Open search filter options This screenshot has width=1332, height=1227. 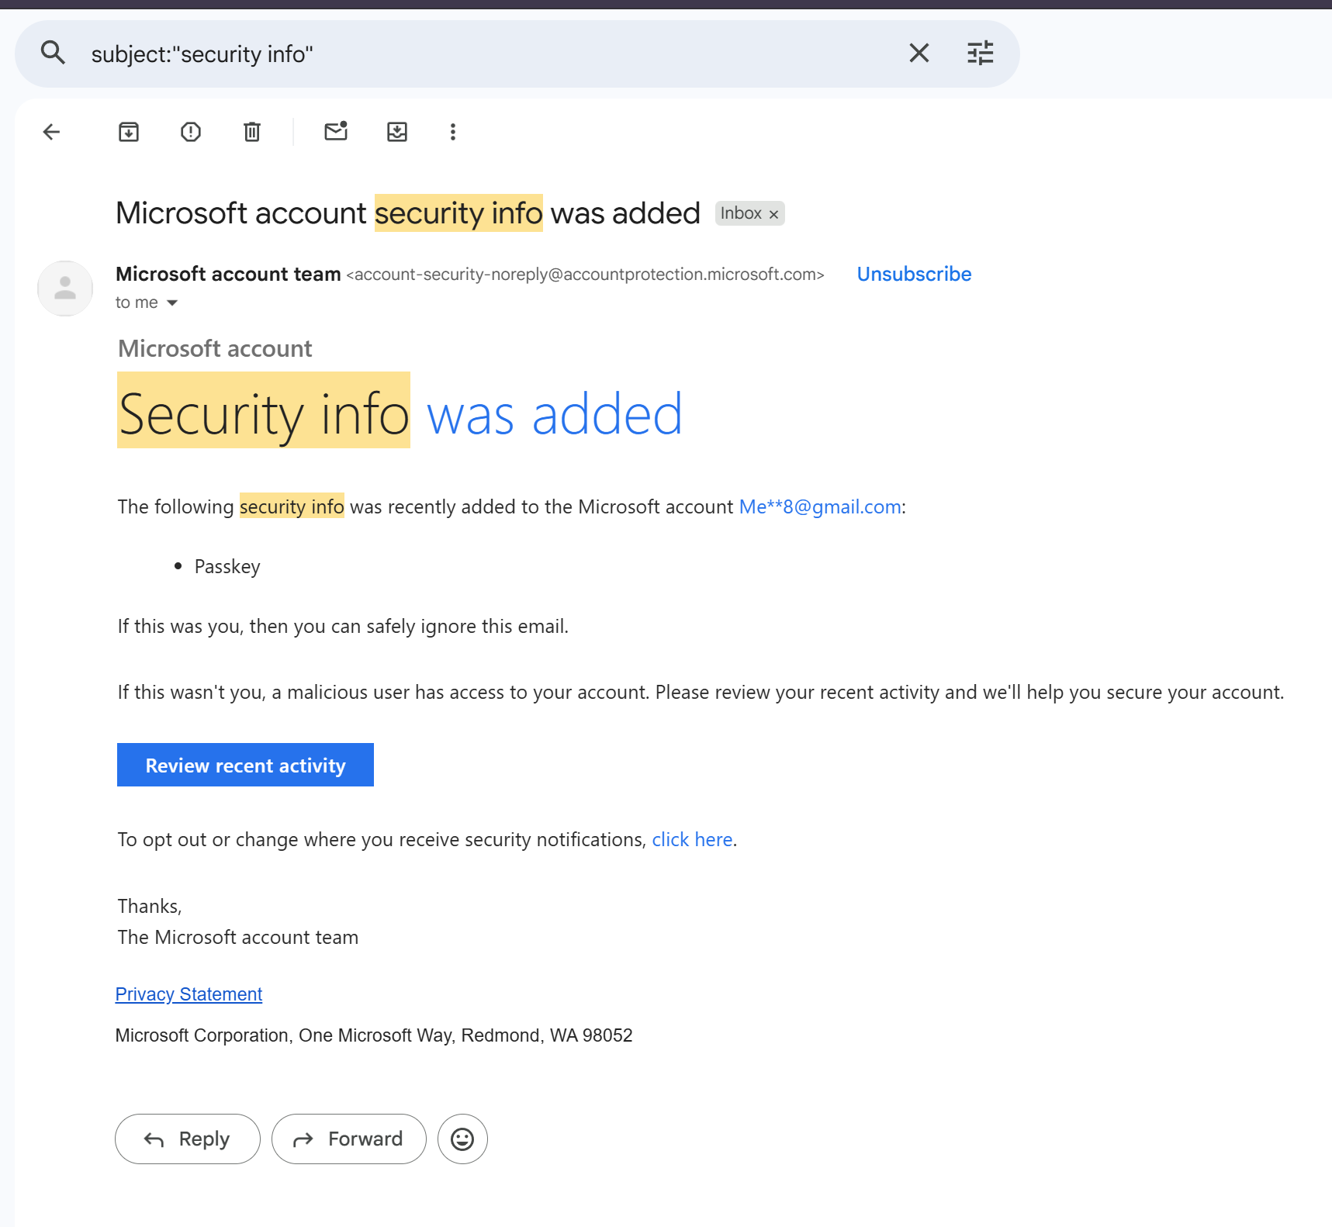(980, 53)
